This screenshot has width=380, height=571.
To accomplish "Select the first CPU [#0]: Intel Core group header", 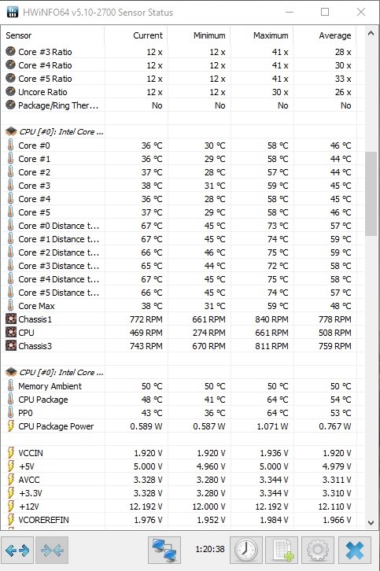I will (54, 132).
